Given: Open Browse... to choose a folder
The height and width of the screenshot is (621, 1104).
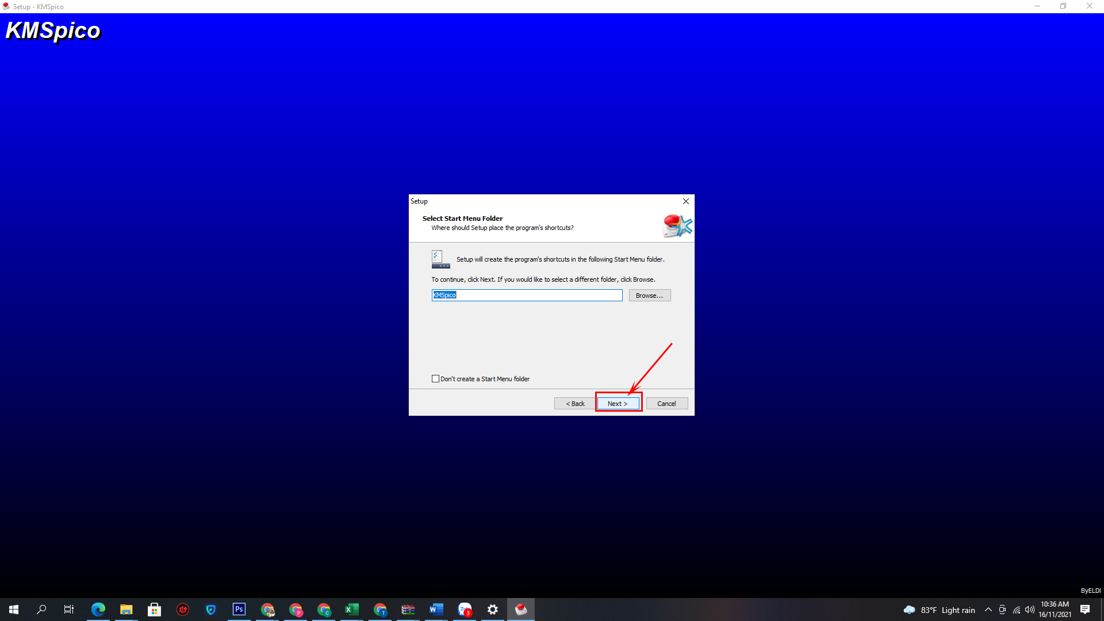Looking at the screenshot, I should pos(649,296).
